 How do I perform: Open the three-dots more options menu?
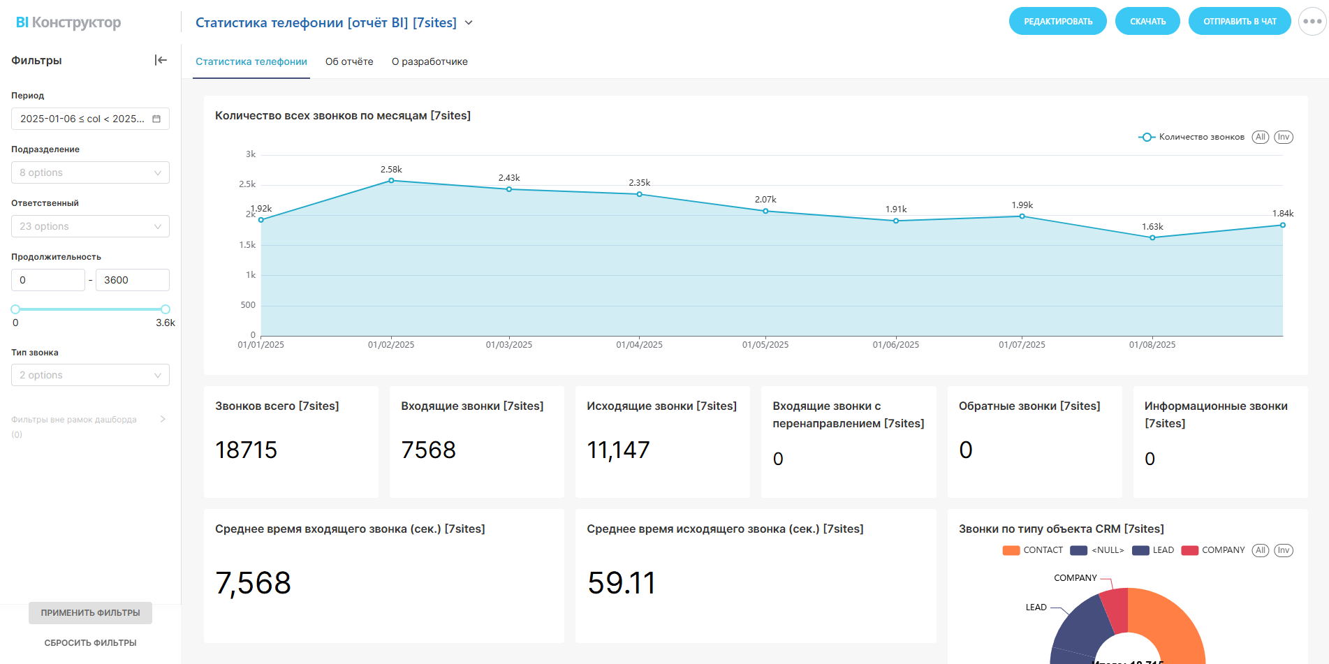tap(1312, 22)
